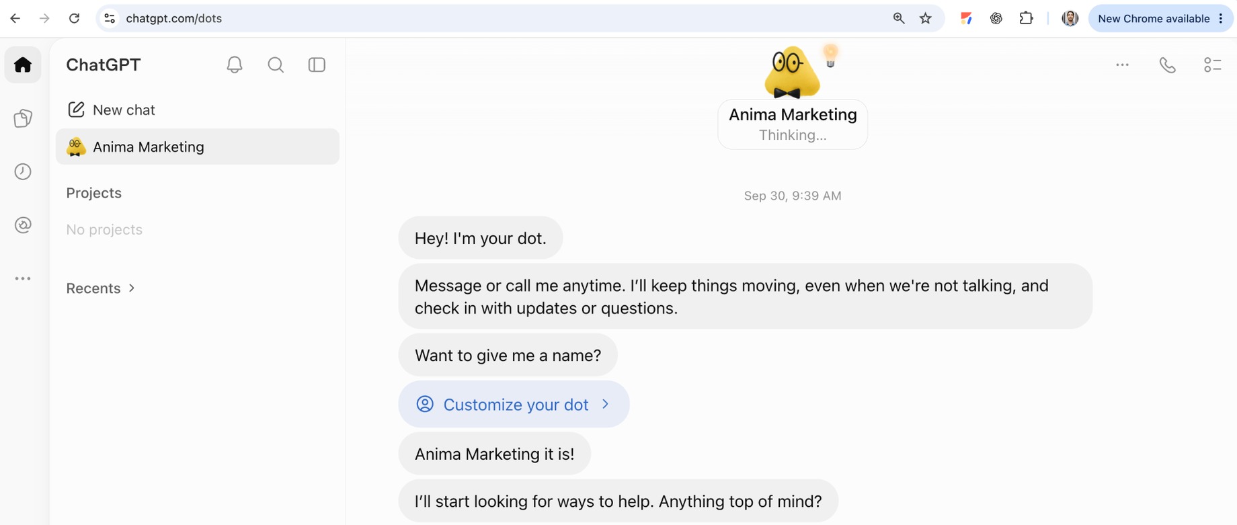Open site information icon in address bar
The image size is (1237, 525).
tap(110, 18)
